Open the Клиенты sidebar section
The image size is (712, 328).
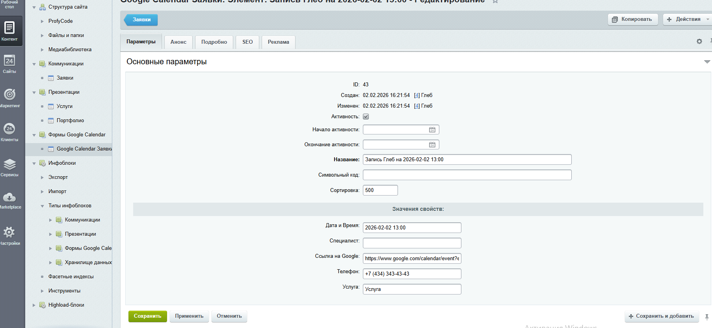(9, 132)
